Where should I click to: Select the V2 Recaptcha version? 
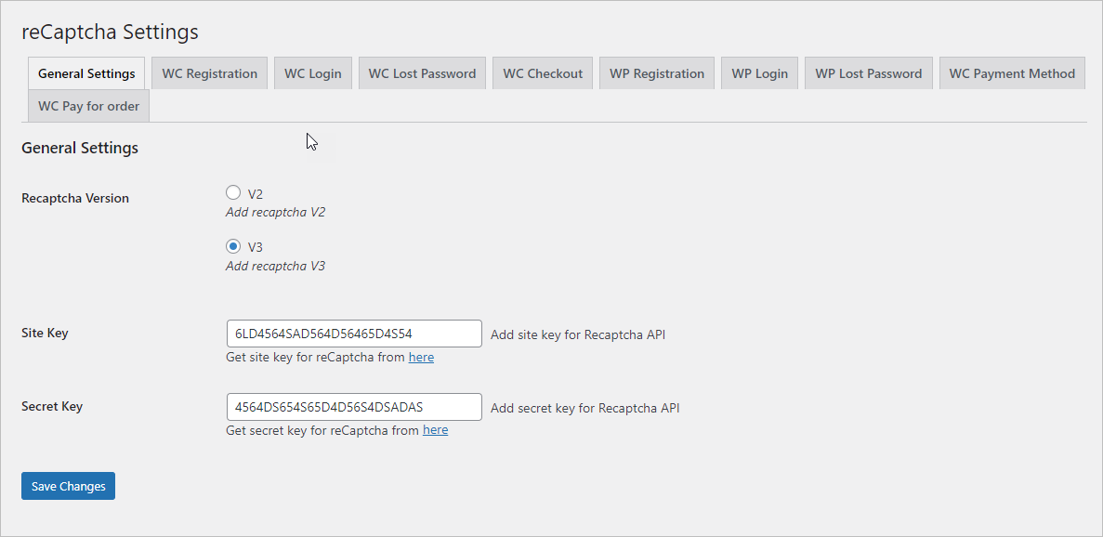tap(233, 192)
